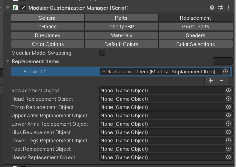Disable the Modular Customization Manager script checkbox
236x167 pixels.
[23, 8]
